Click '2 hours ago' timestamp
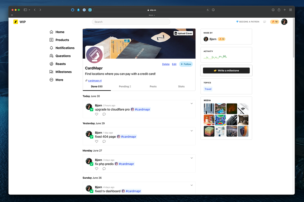This screenshot has width=304, height=202. (x=109, y=105)
